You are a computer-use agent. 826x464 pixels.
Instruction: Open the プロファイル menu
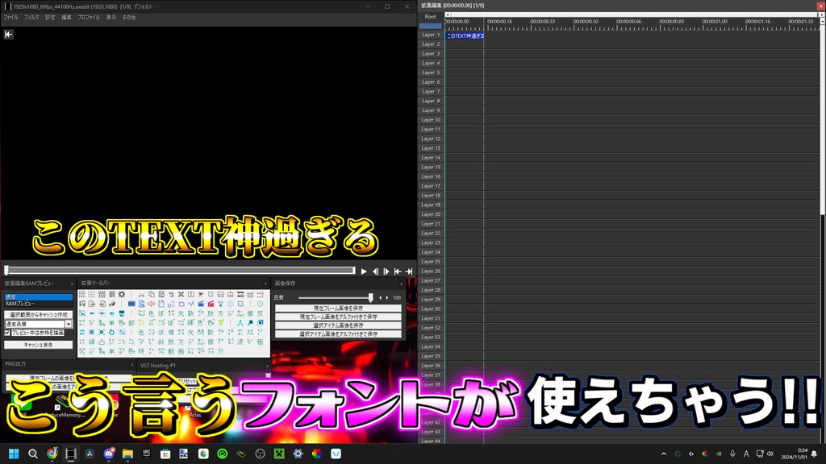pyautogui.click(x=89, y=18)
